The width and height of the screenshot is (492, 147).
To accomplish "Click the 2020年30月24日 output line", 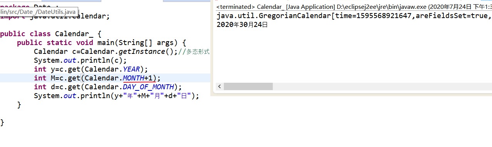I will tap(242, 25).
